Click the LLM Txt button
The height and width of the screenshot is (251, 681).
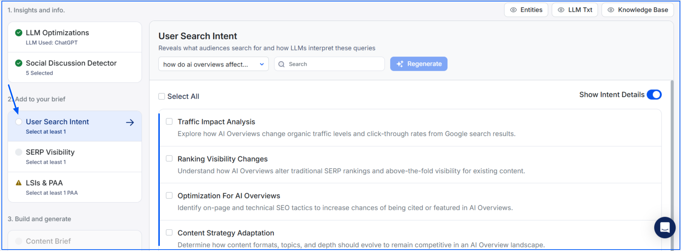575,10
